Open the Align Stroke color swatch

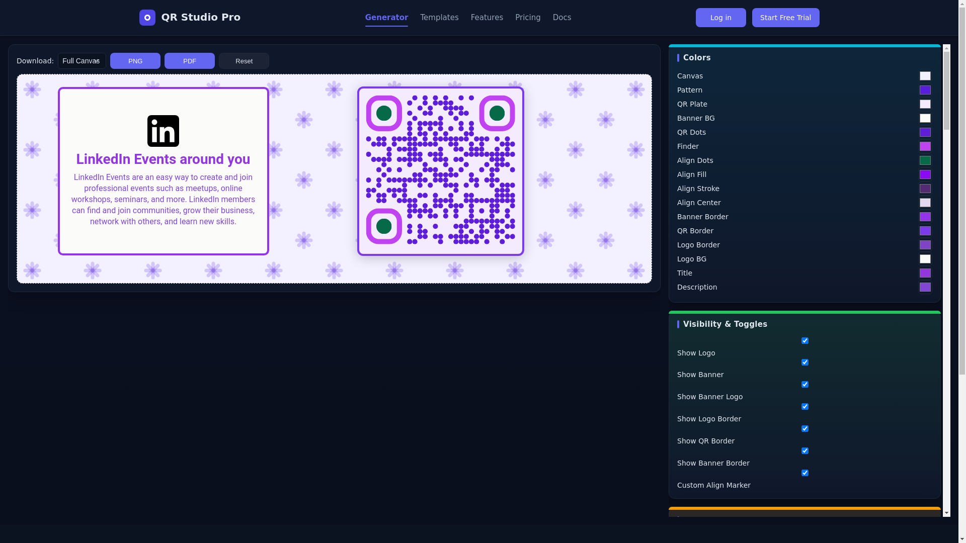(x=925, y=189)
